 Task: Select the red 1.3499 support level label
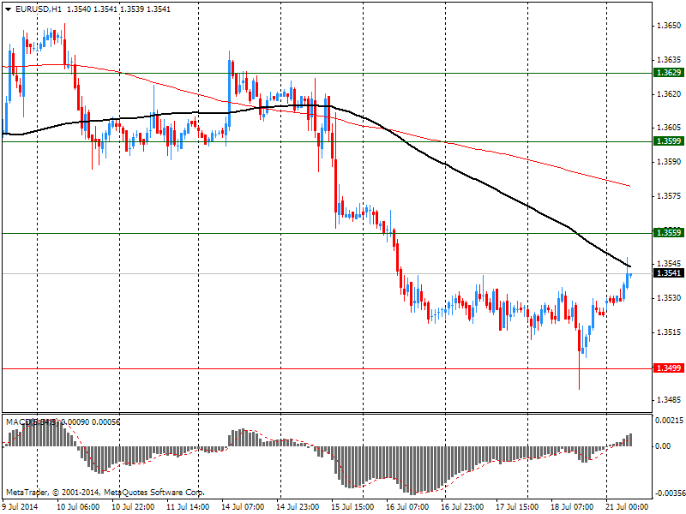click(668, 368)
